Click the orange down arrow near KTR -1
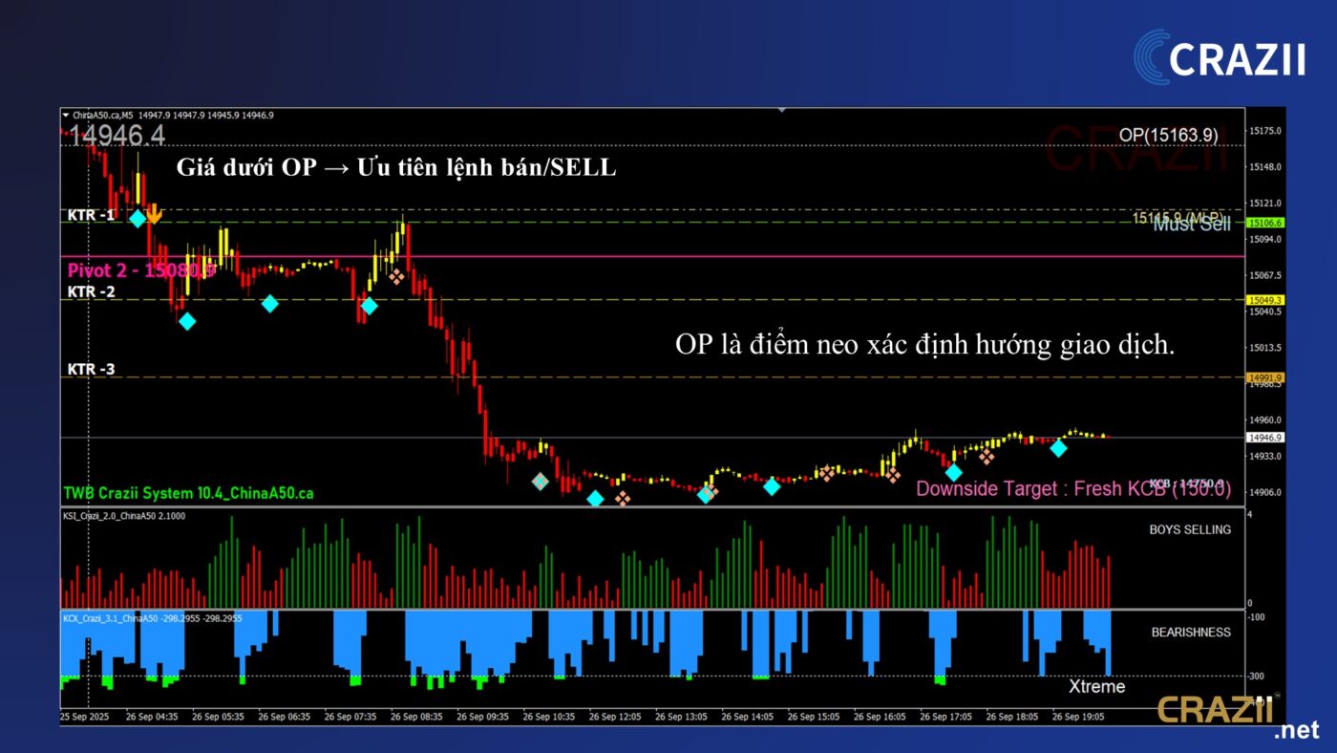Image resolution: width=1337 pixels, height=753 pixels. point(154,213)
